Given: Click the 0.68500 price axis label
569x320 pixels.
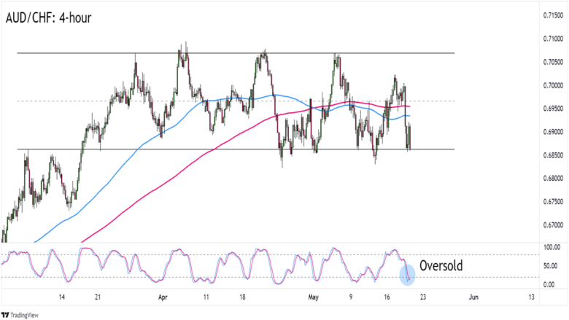Looking at the screenshot, I should (x=553, y=155).
